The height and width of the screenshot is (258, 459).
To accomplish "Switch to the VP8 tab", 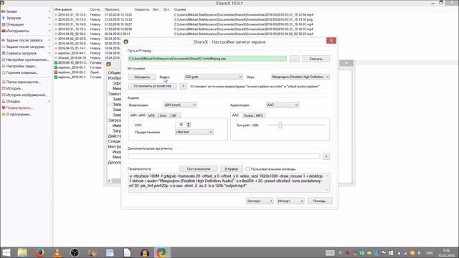I will pyautogui.click(x=151, y=115).
